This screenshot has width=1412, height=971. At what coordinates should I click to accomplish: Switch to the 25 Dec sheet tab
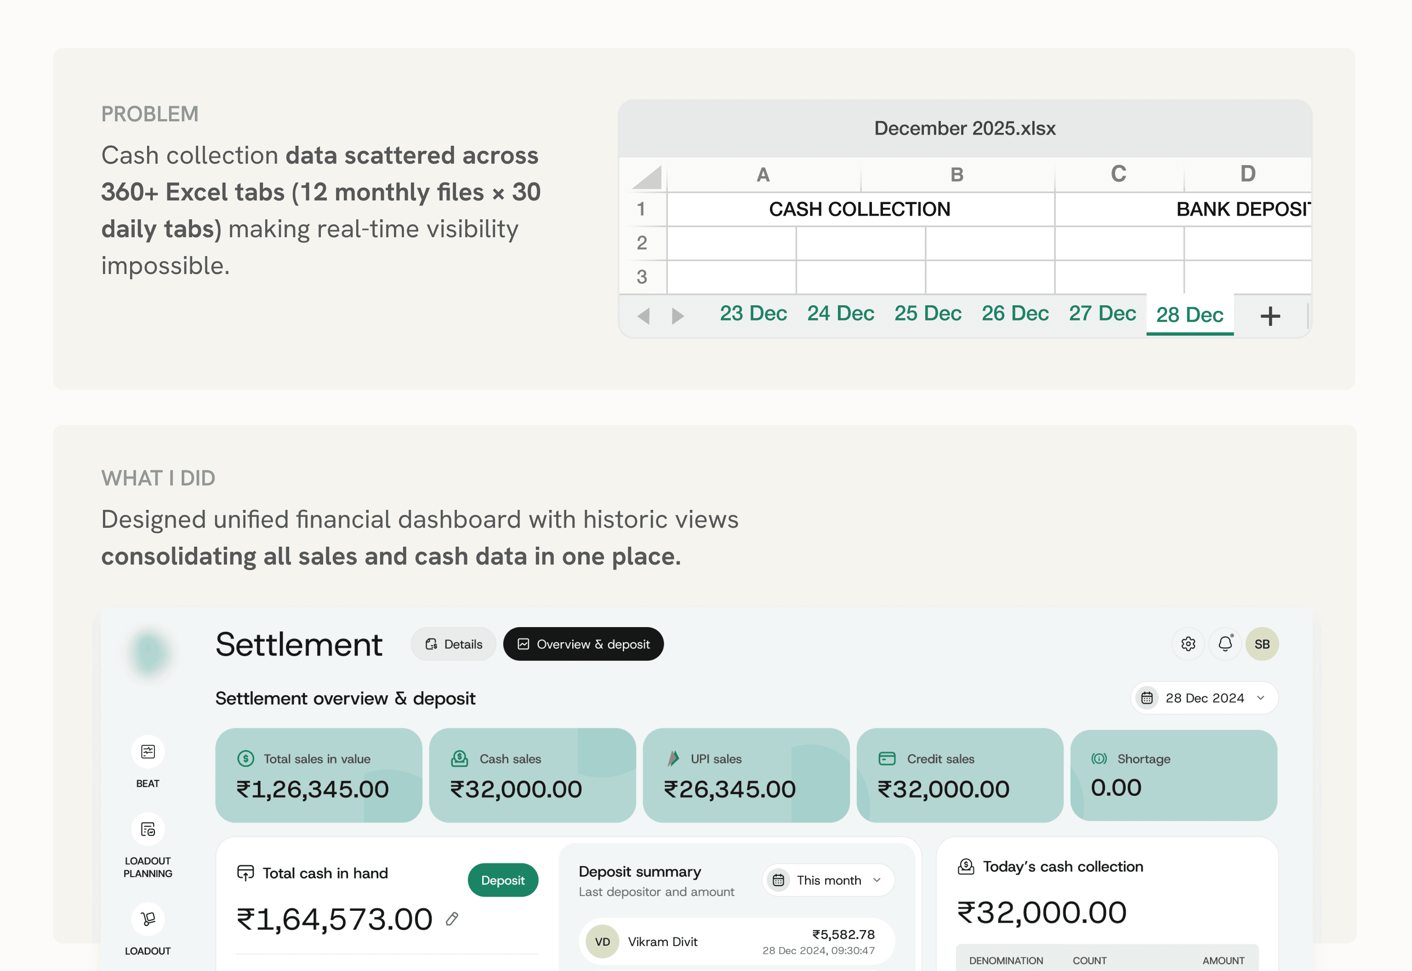928,314
